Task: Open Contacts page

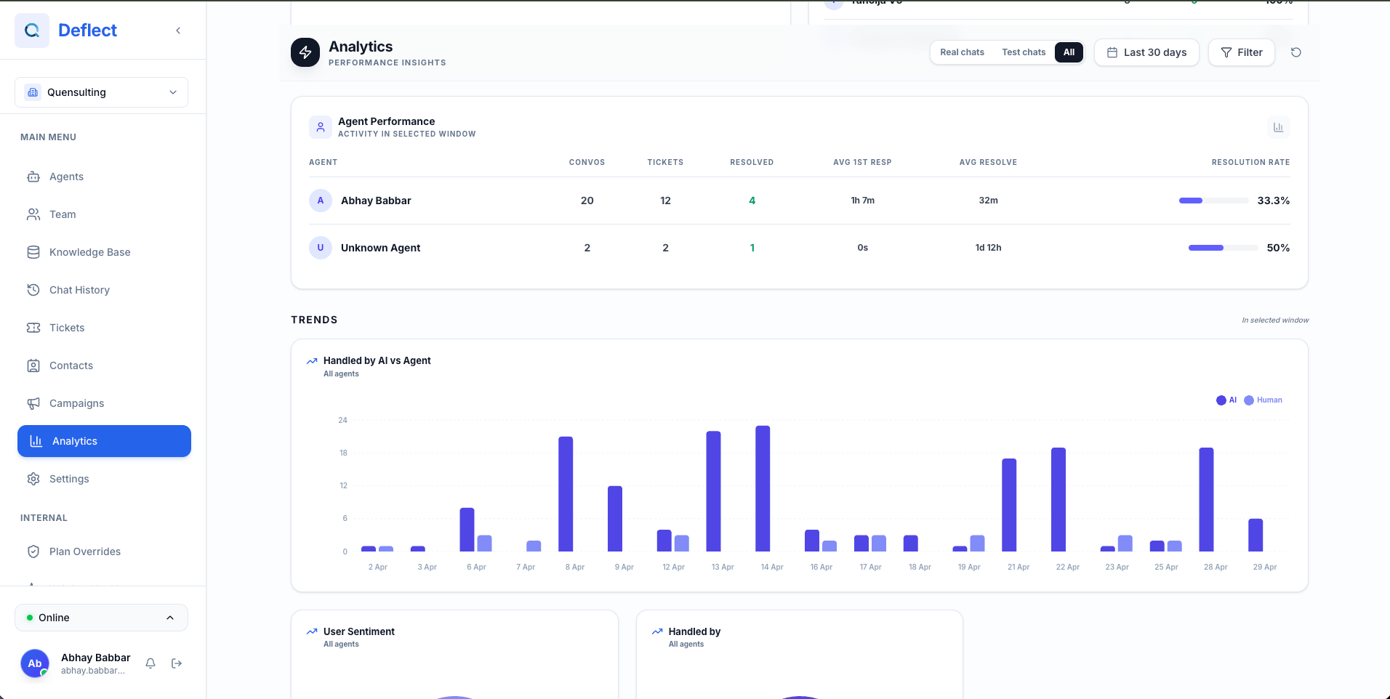Action: 104,365
